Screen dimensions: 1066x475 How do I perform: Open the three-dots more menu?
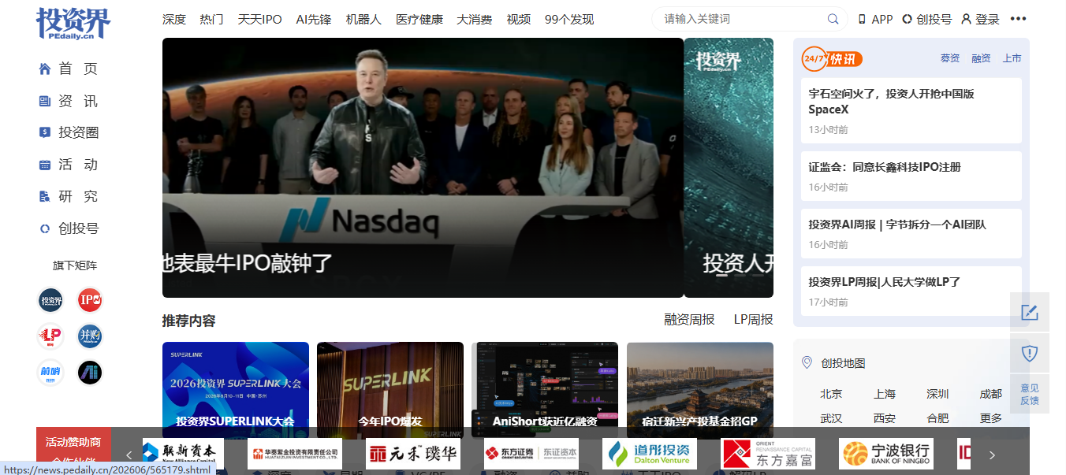tap(1019, 19)
